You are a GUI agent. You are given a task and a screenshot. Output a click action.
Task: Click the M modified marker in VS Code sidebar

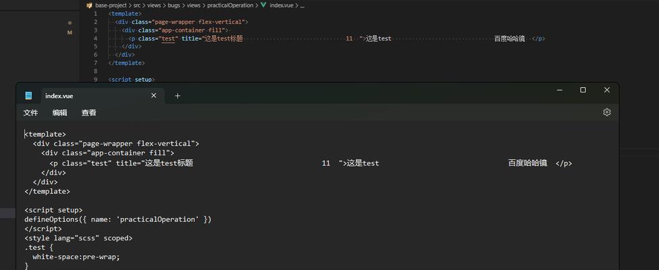(70, 32)
